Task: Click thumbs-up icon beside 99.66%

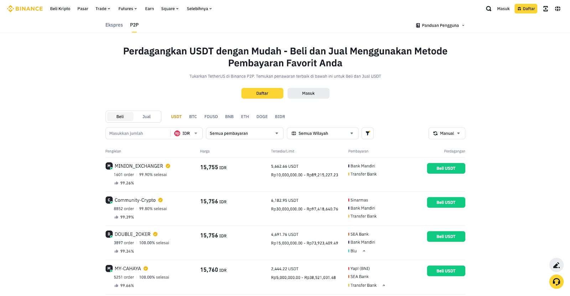Action: point(116,285)
